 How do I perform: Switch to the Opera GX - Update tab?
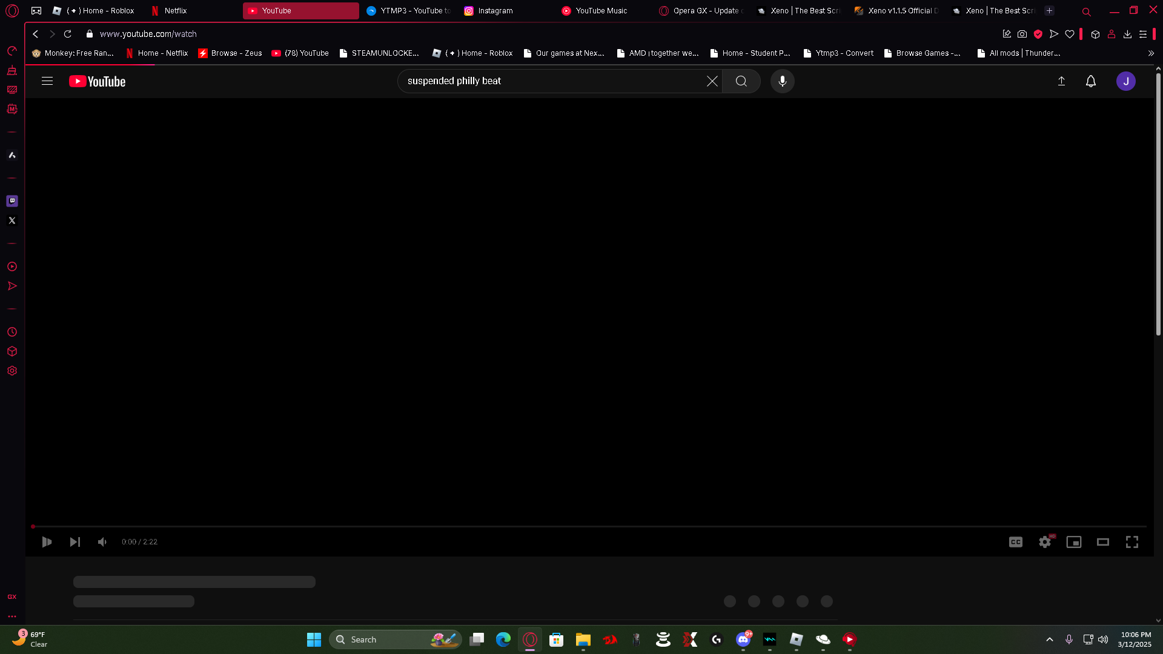point(701,11)
